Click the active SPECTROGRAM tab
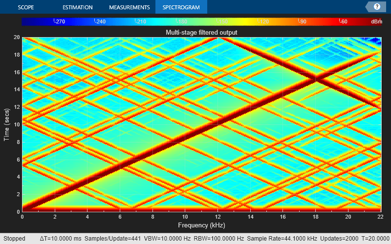391x244 pixels. pos(181,7)
